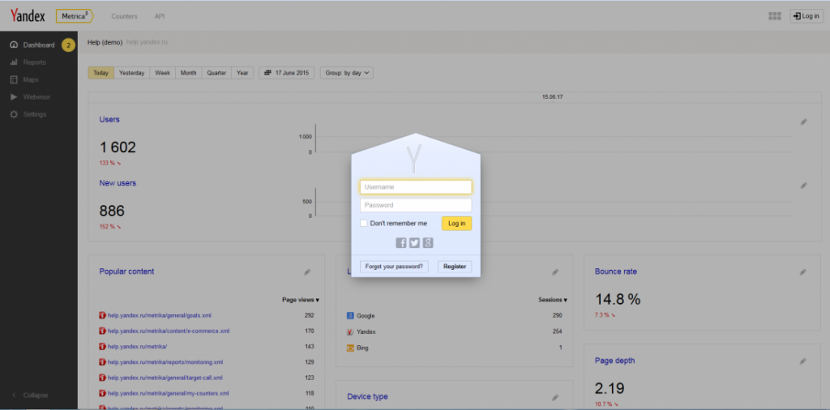This screenshot has width=830, height=410.
Task: Click the top-right Log in button
Action: (x=806, y=16)
